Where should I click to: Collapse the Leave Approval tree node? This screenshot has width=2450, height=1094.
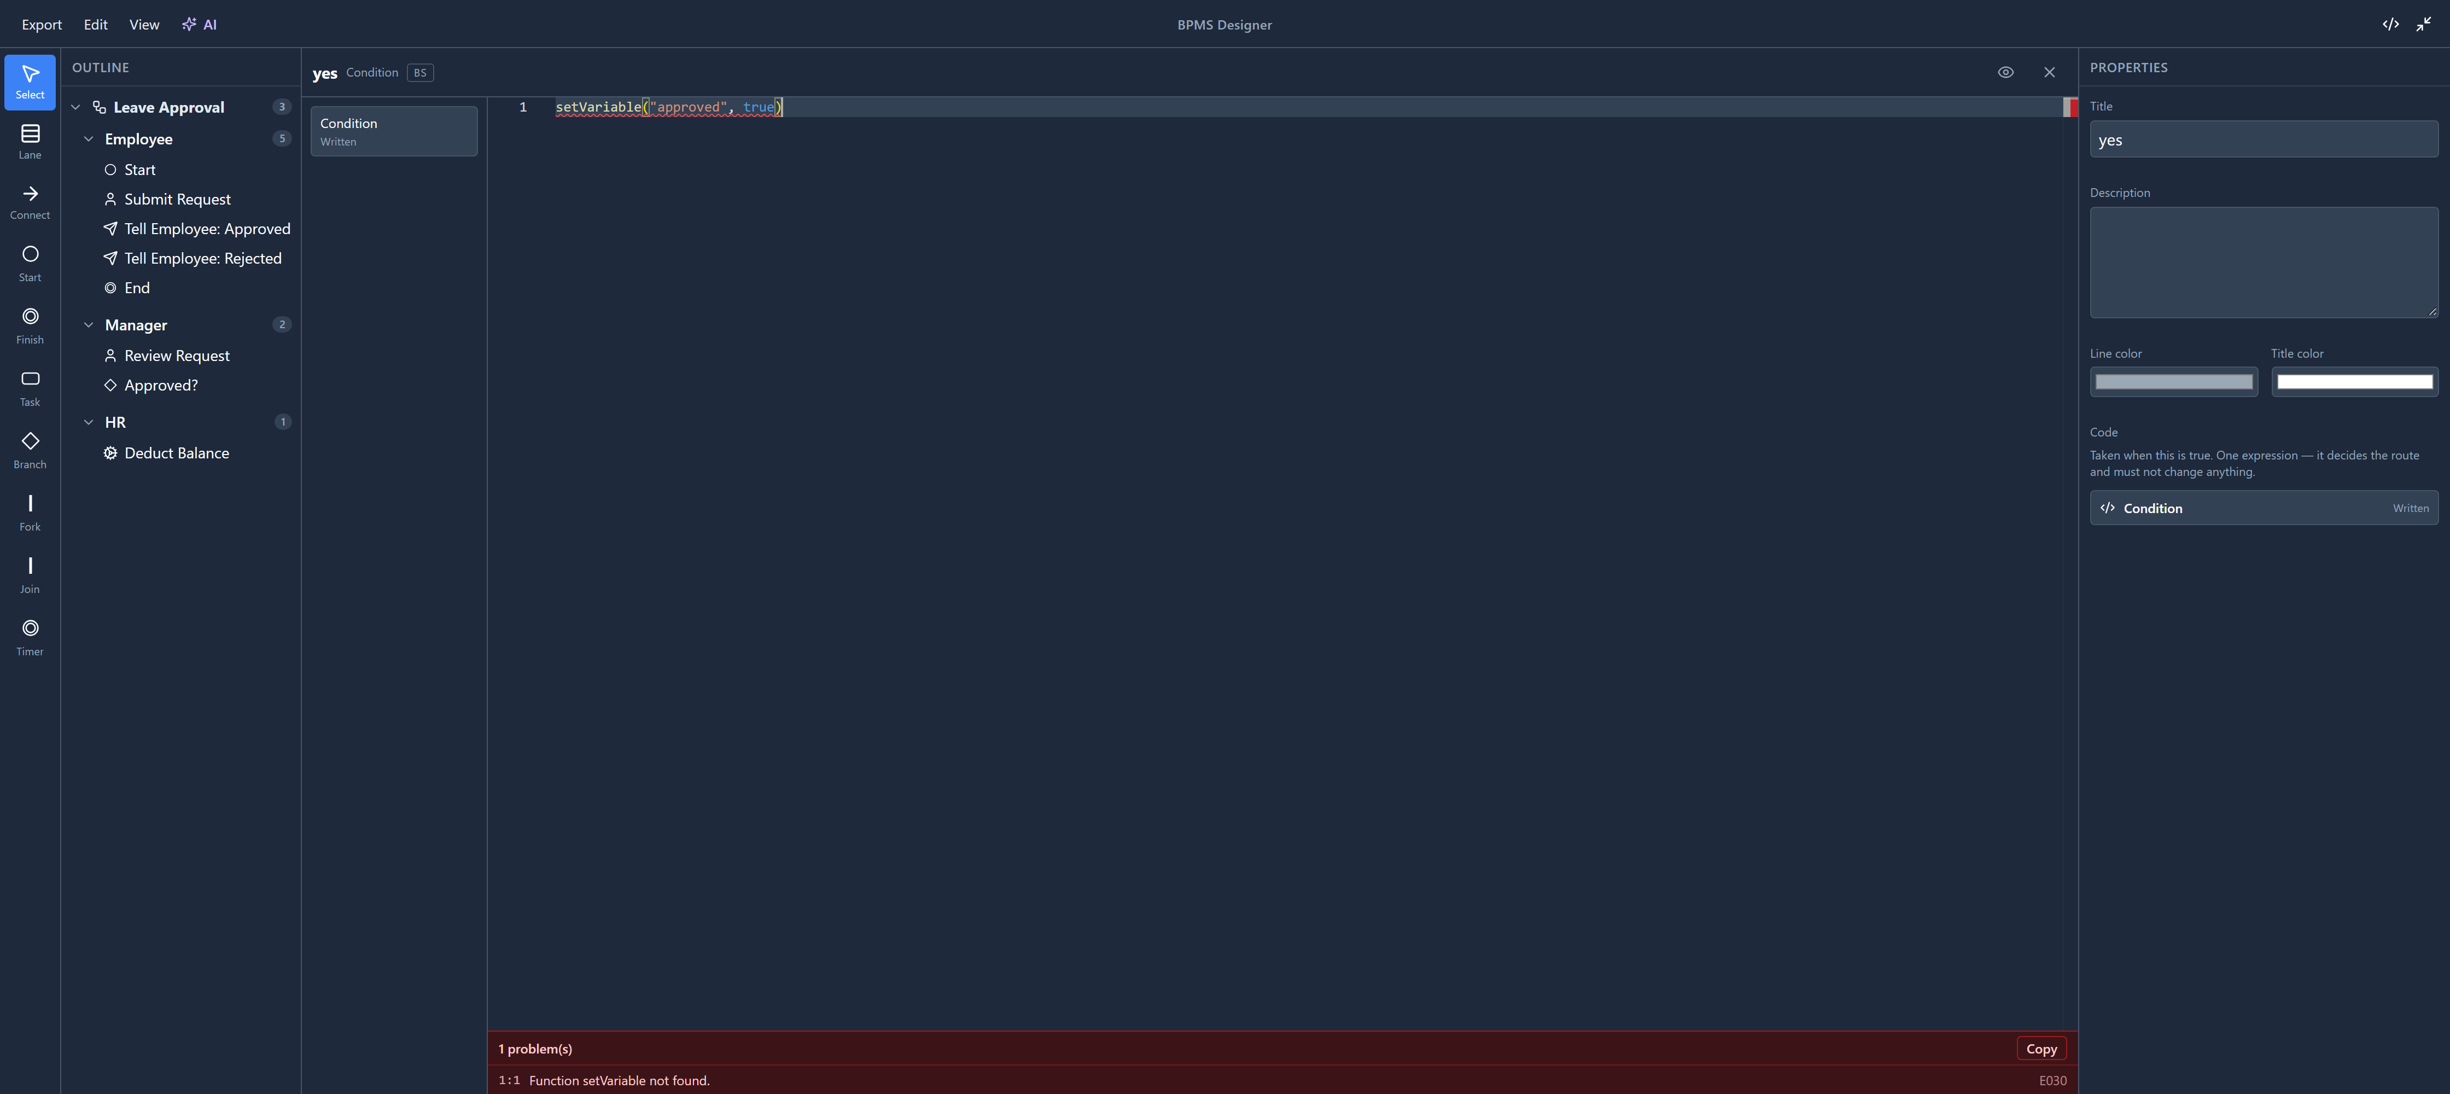(76, 108)
